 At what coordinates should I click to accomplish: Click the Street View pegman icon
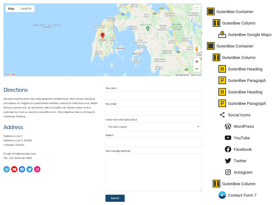(197, 49)
